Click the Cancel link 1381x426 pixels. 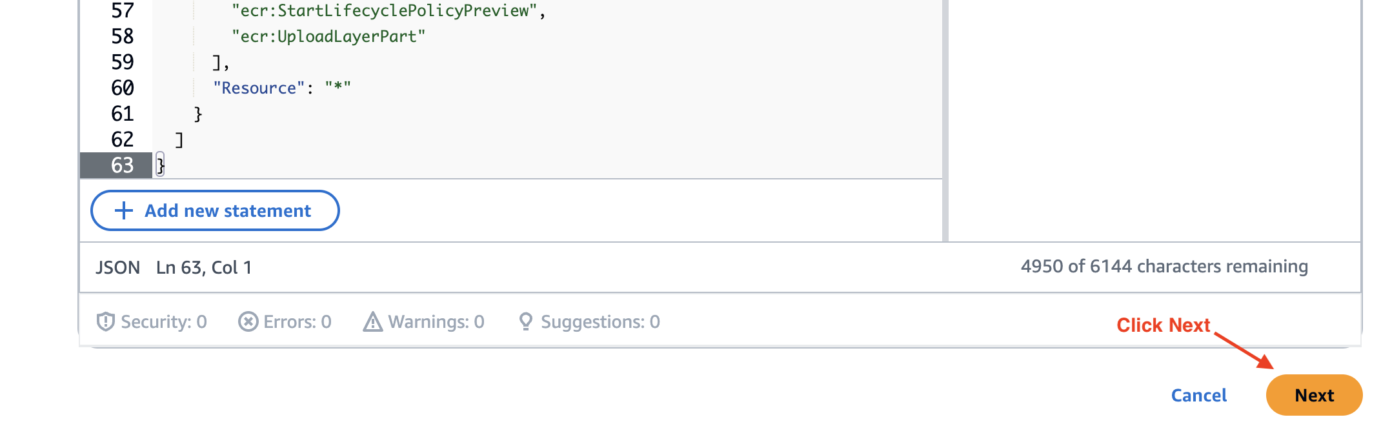point(1198,395)
